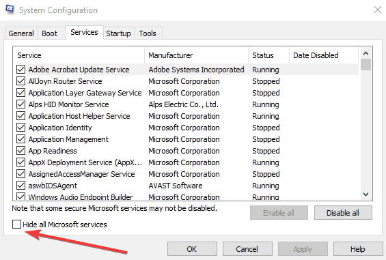The width and height of the screenshot is (386, 260).
Task: Go to the Startup tab
Action: pos(118,33)
